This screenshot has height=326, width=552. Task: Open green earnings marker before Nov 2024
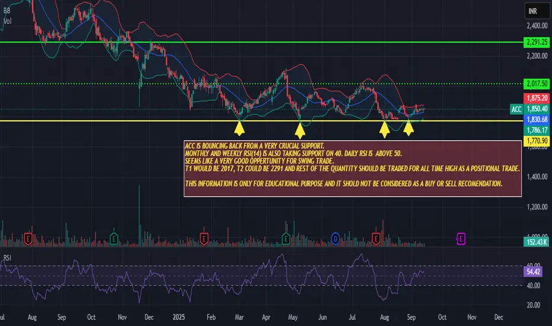pyautogui.click(x=114, y=239)
